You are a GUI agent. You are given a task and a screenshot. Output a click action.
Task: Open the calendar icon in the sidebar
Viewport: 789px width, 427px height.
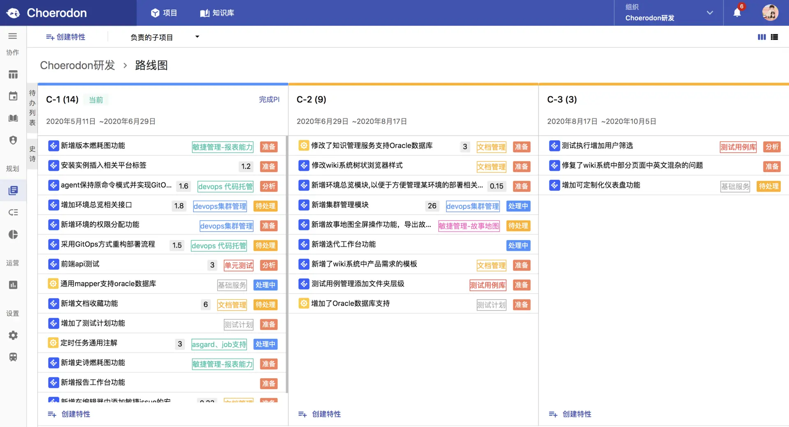pos(13,96)
